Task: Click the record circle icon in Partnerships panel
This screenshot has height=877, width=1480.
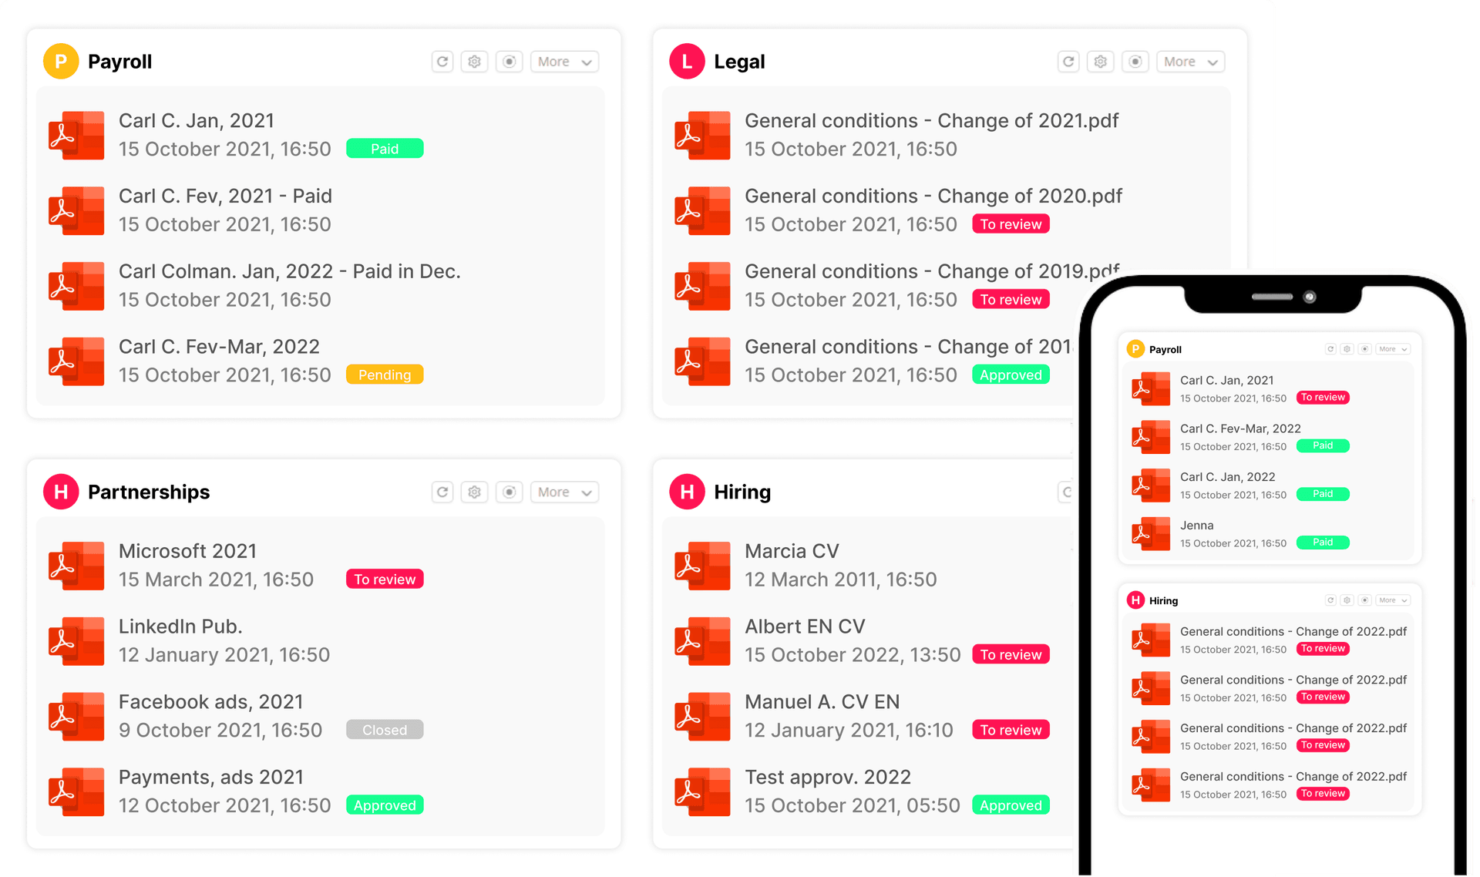Action: tap(509, 492)
